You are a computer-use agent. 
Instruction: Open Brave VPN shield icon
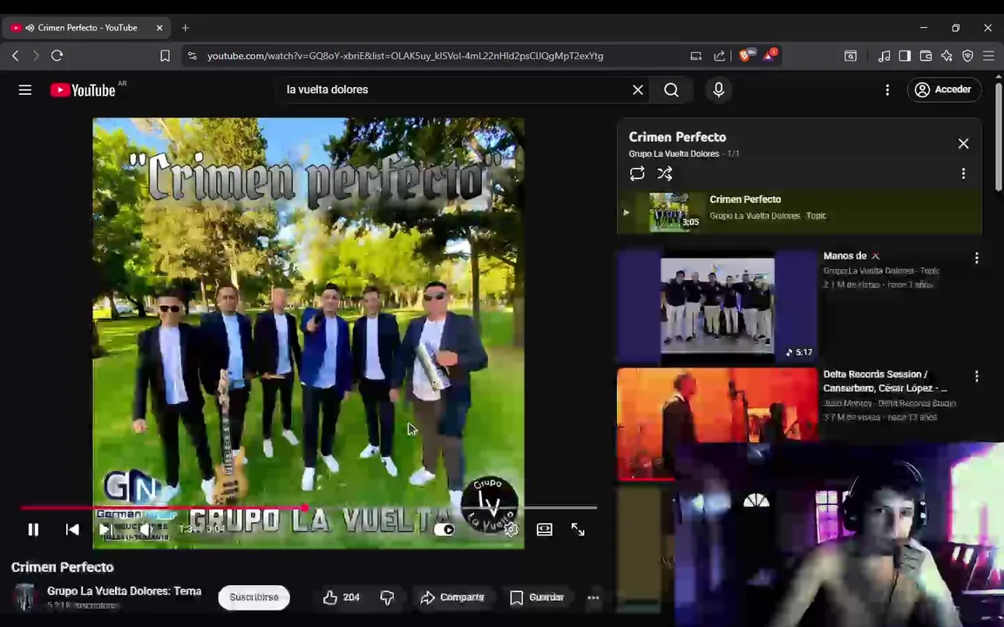click(967, 56)
